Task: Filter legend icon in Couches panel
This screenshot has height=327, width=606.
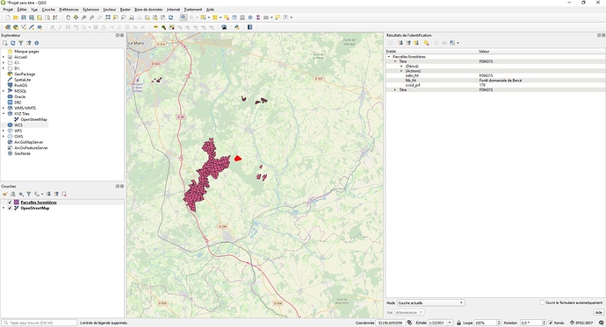Action: [29, 194]
